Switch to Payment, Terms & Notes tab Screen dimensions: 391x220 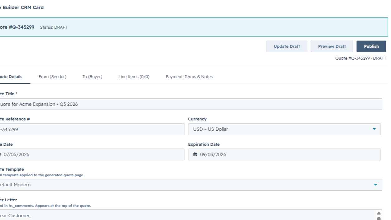click(x=189, y=77)
